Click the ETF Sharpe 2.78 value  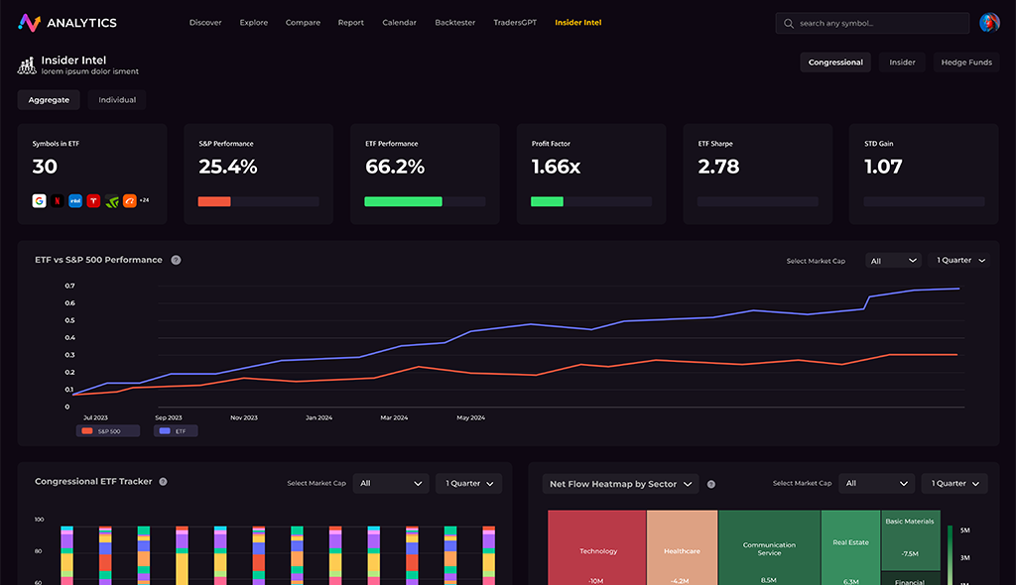click(718, 168)
